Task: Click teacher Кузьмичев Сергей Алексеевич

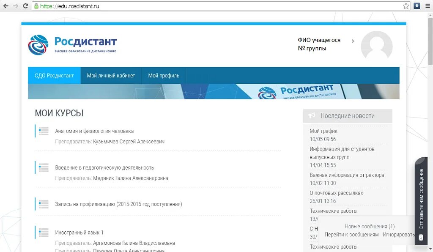Action: coord(129,142)
